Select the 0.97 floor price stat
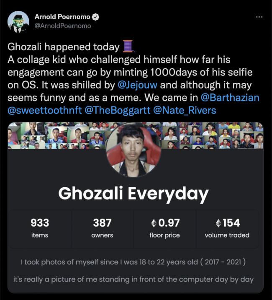Image resolution: width=272 pixels, height=300 pixels. 164,228
